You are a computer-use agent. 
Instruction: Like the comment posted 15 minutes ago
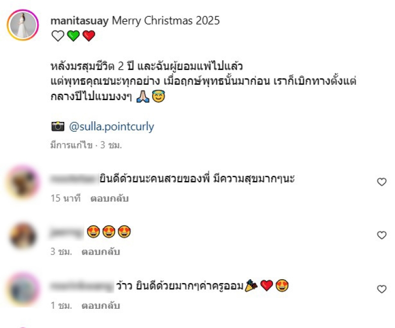pos(382,182)
